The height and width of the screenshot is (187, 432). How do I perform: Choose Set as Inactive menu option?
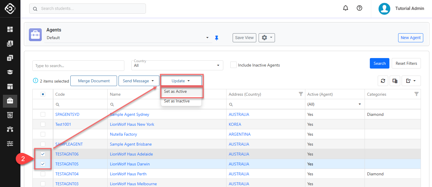point(177,101)
